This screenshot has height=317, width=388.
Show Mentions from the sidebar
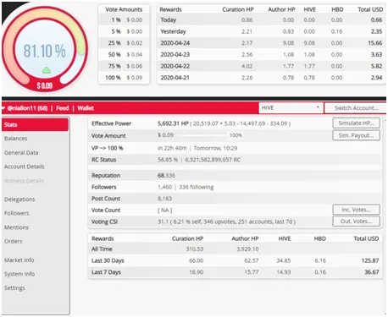point(16,227)
